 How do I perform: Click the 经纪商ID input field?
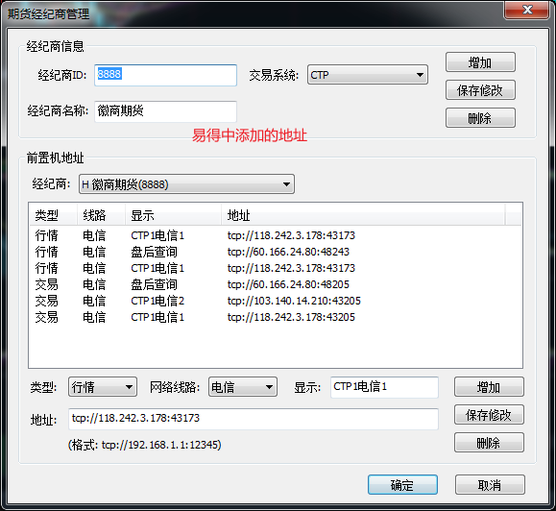[x=165, y=75]
